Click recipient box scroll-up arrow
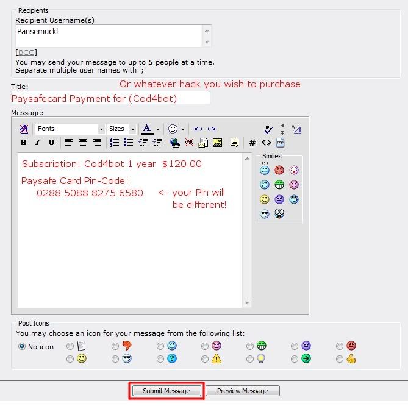The width and height of the screenshot is (408, 406). coord(207,30)
